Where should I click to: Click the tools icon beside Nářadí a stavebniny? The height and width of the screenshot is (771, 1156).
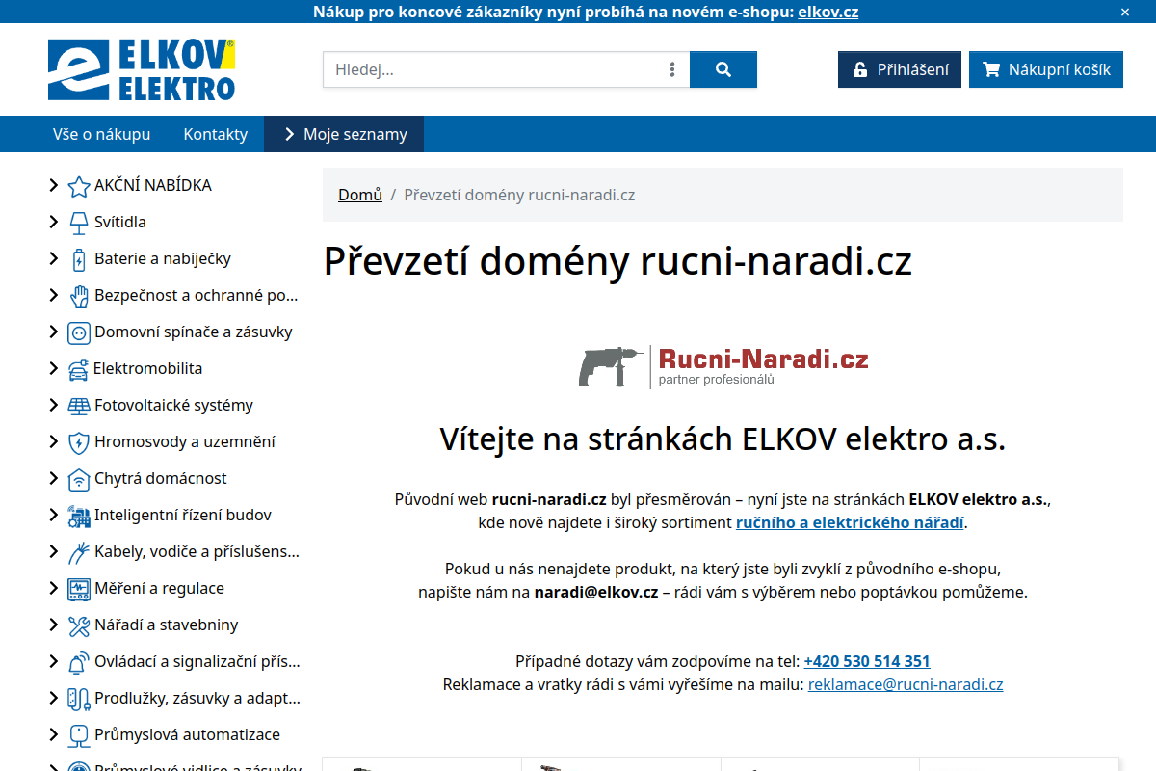(79, 625)
